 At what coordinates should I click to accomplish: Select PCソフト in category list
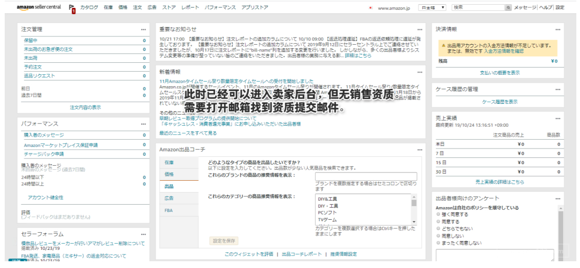tap(328, 213)
